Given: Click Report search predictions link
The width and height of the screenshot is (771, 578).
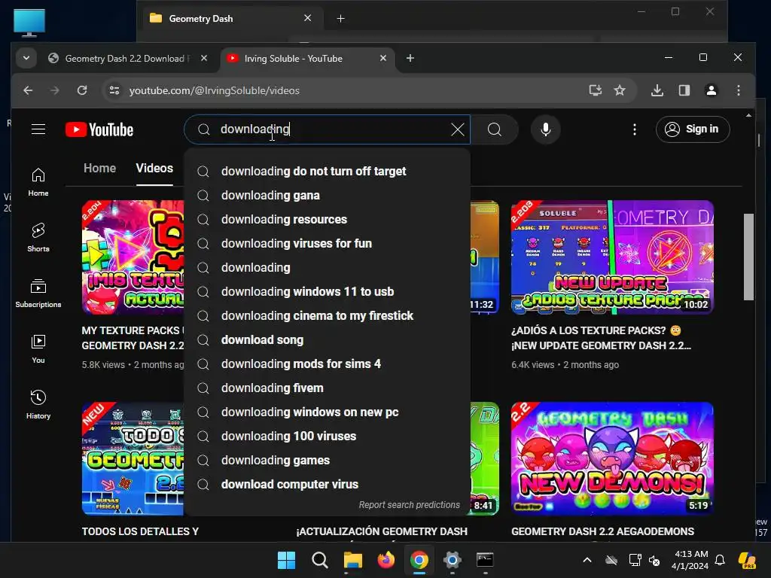Looking at the screenshot, I should pos(409,505).
